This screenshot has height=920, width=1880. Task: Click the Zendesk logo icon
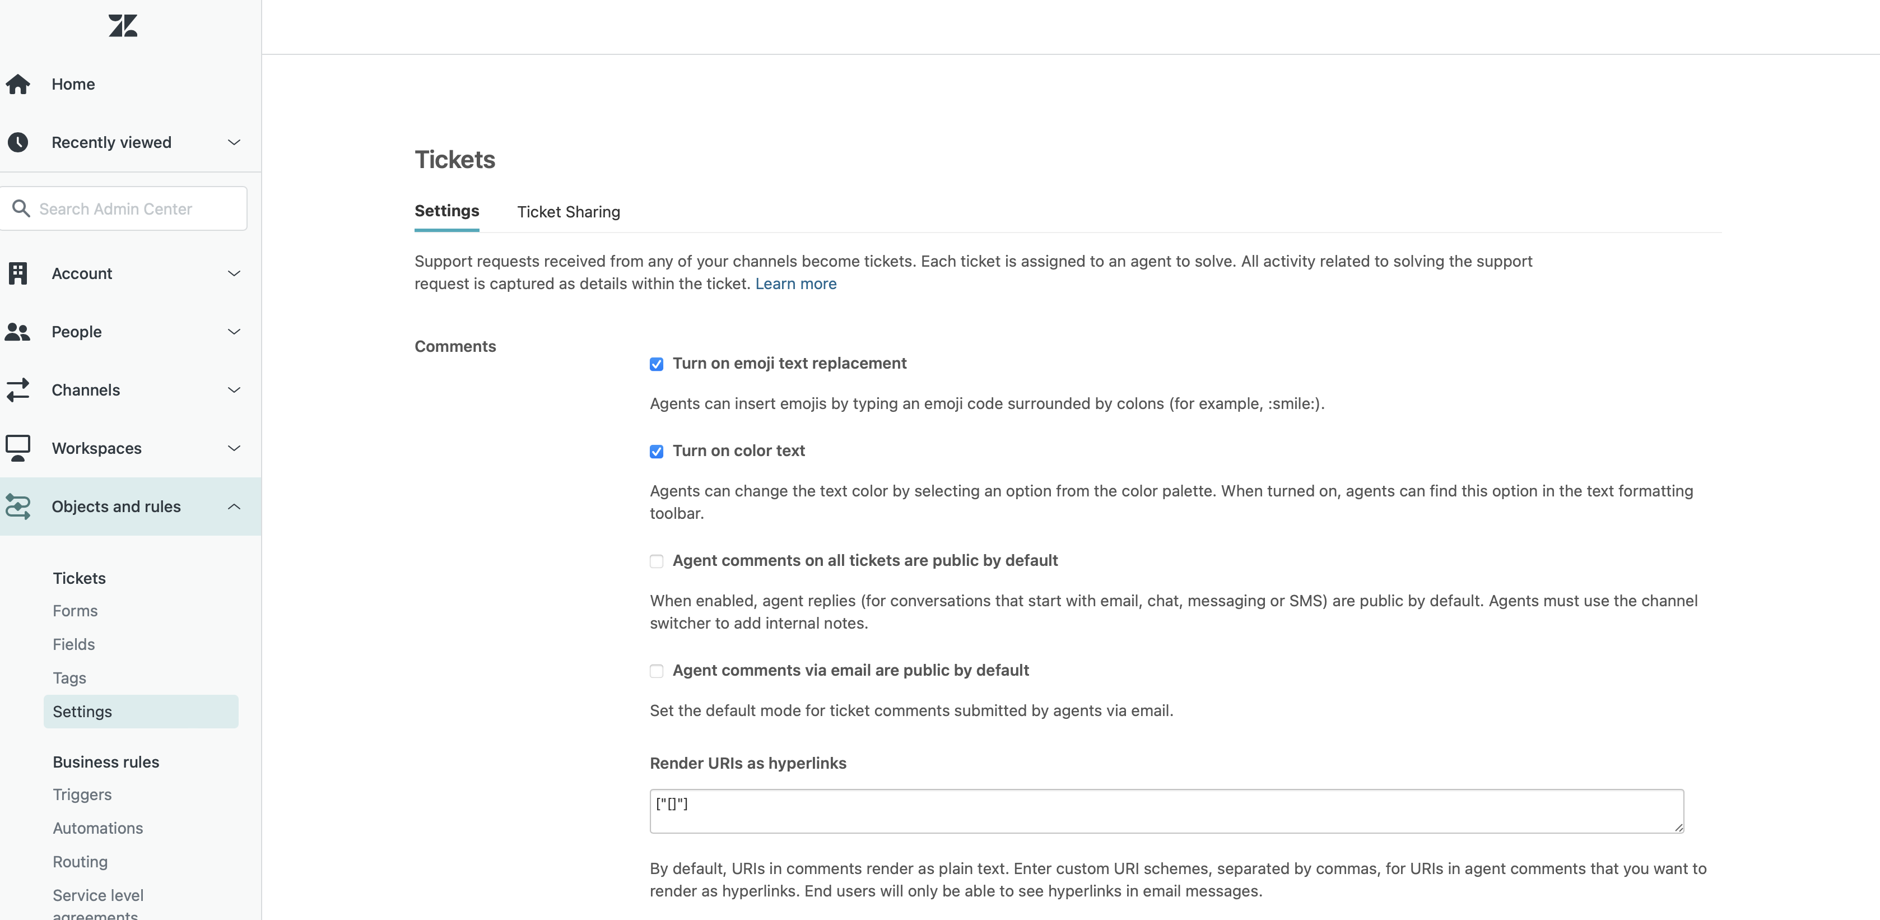(123, 26)
